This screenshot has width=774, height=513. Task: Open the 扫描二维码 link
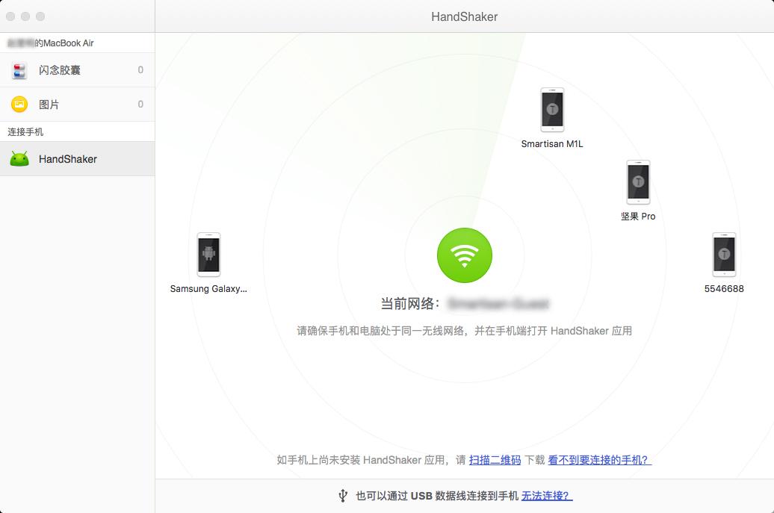pos(495,460)
